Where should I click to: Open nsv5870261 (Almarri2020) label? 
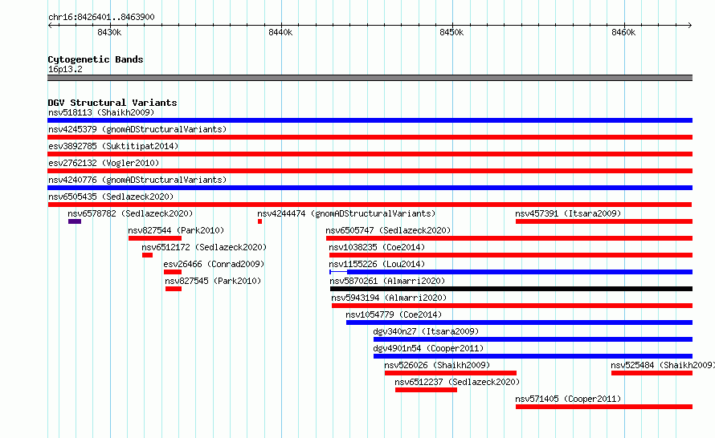(x=387, y=281)
